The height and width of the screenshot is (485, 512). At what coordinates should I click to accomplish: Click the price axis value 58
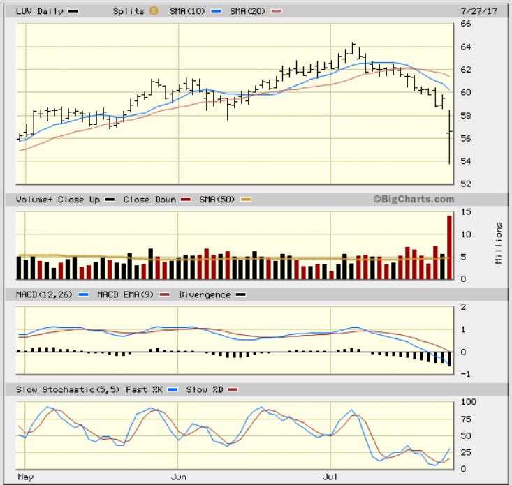466,115
